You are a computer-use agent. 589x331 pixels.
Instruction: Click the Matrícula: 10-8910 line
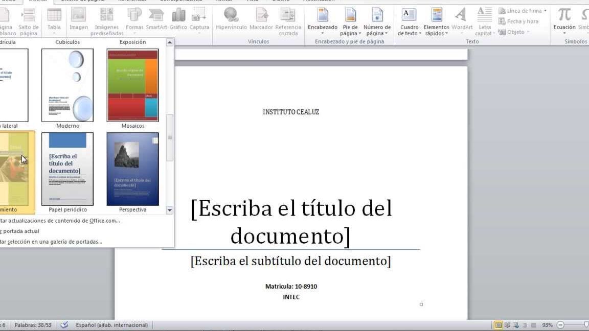click(x=291, y=287)
